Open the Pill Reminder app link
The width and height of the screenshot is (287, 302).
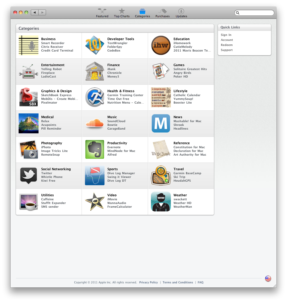point(51,129)
